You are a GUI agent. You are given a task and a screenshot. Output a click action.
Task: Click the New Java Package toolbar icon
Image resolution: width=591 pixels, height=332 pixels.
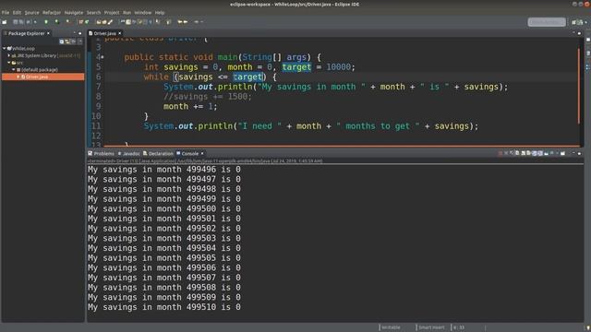tap(81, 22)
